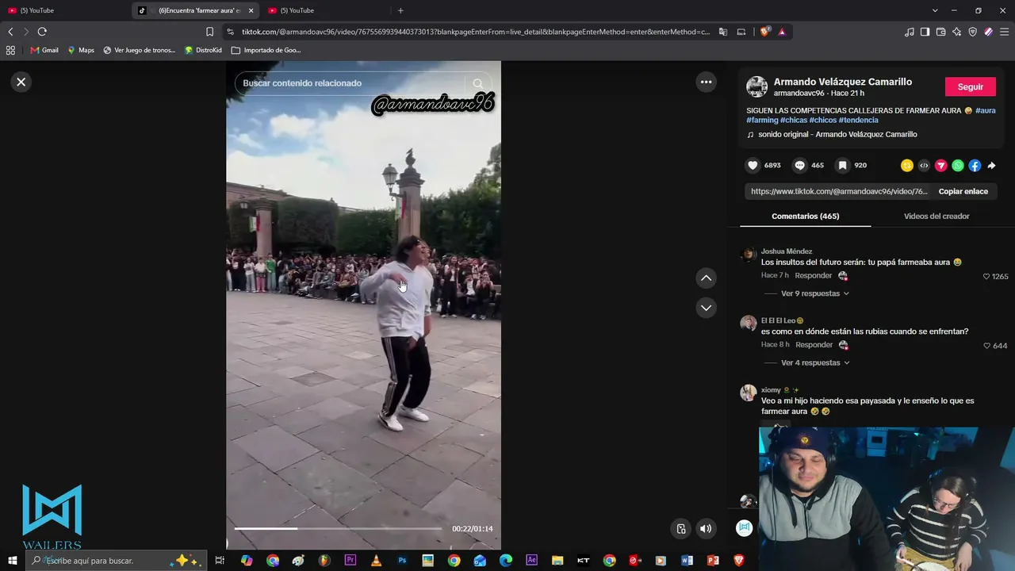This screenshot has height=571, width=1015.
Task: Open the translate page icon
Action: coord(723,32)
